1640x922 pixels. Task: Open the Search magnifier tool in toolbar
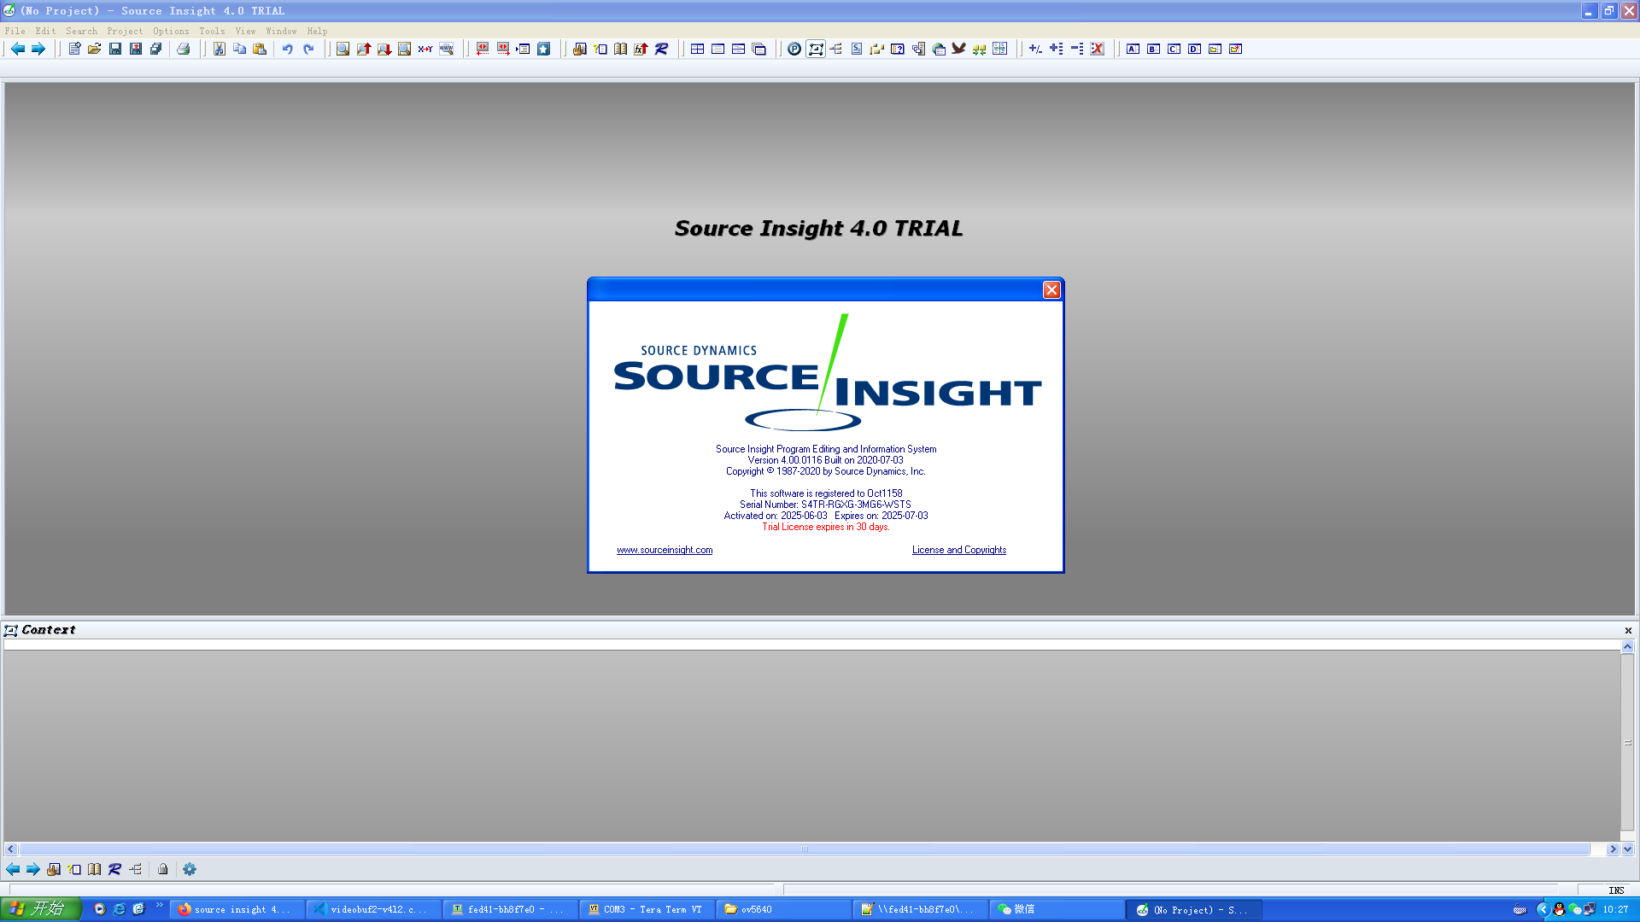(343, 49)
